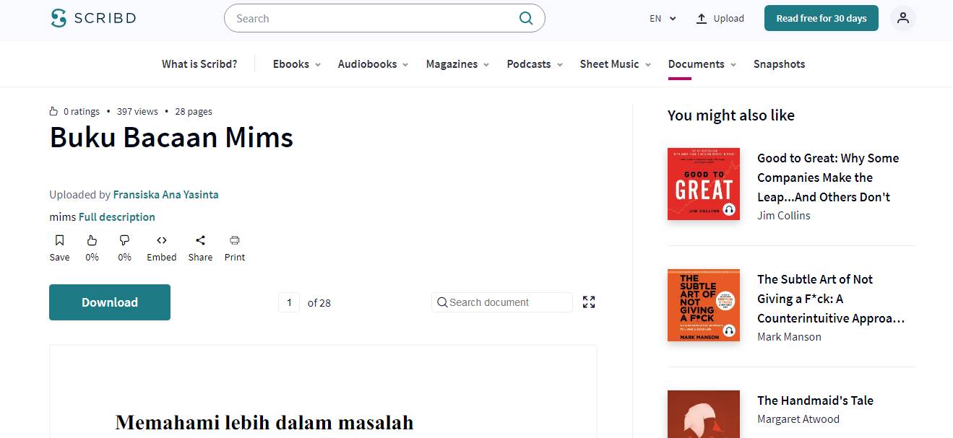Open the Embed options for the document
The image size is (953, 438).
click(x=161, y=240)
